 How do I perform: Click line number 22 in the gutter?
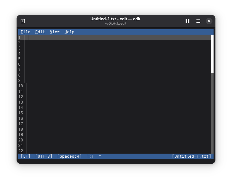21,151
